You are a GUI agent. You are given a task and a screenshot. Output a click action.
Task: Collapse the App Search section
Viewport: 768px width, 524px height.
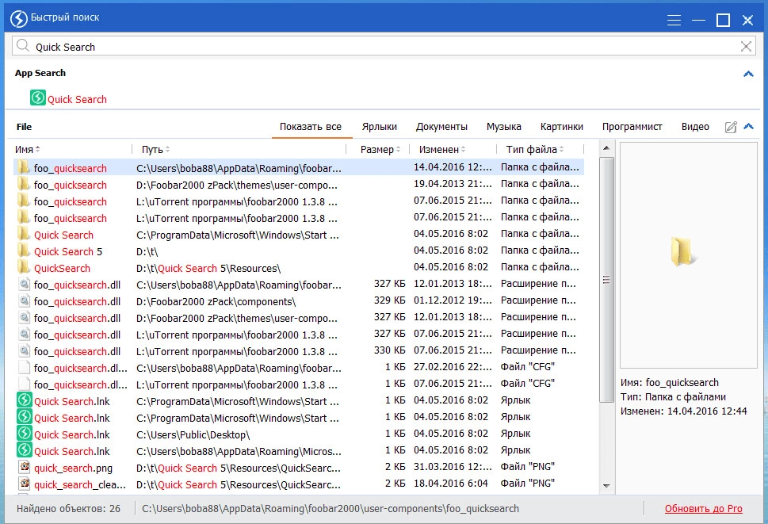click(748, 74)
